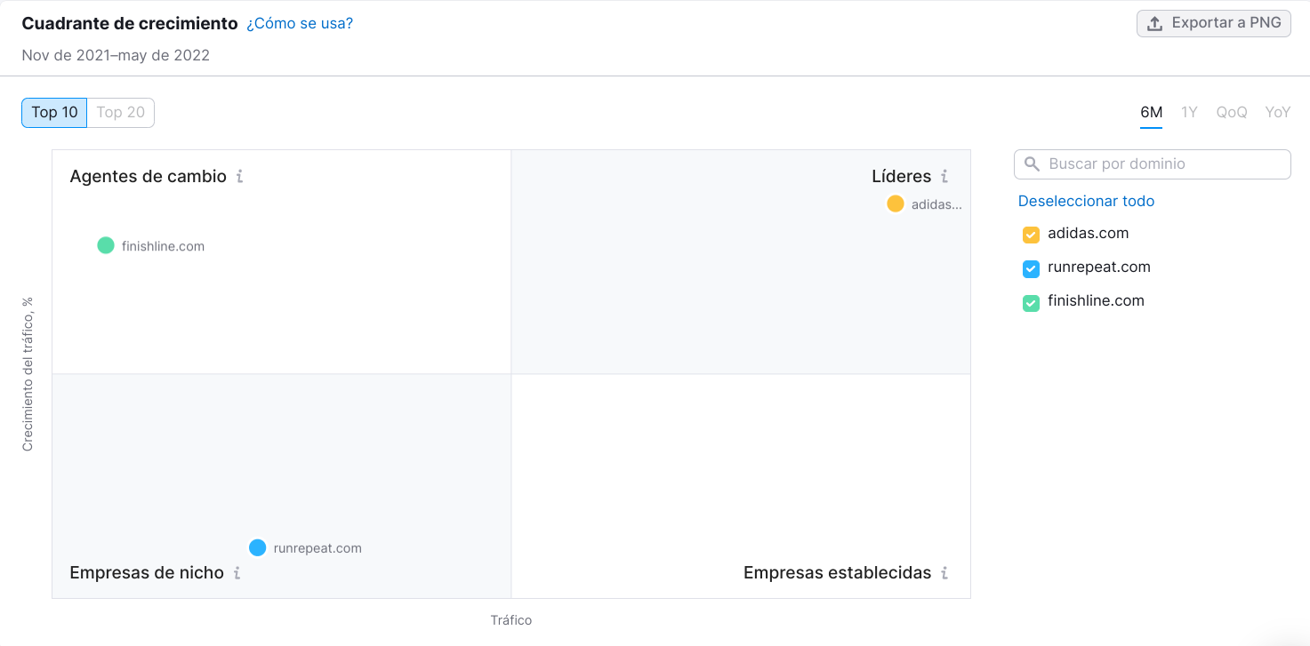The height and width of the screenshot is (646, 1310).
Task: Click the upload icon in Exportar button
Action: (x=1155, y=24)
